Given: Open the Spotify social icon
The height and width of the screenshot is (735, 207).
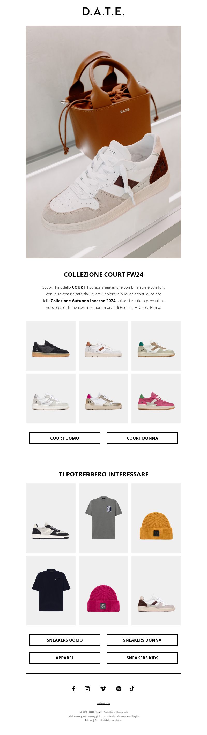Looking at the screenshot, I should coord(119,688).
